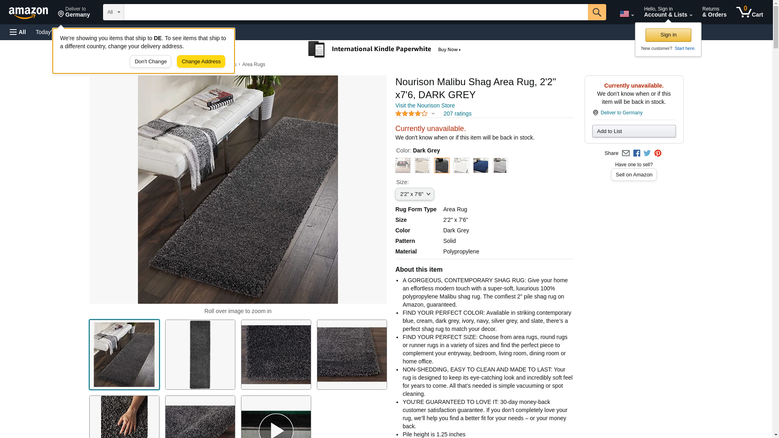This screenshot has width=779, height=438.
Task: Open the Returns & Orders menu item
Action: click(714, 12)
